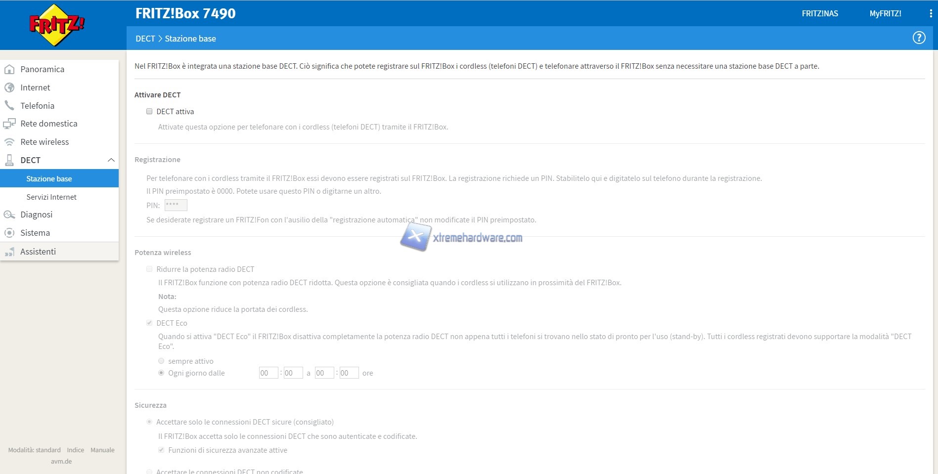Open the MyFRITZ! link

(x=885, y=14)
